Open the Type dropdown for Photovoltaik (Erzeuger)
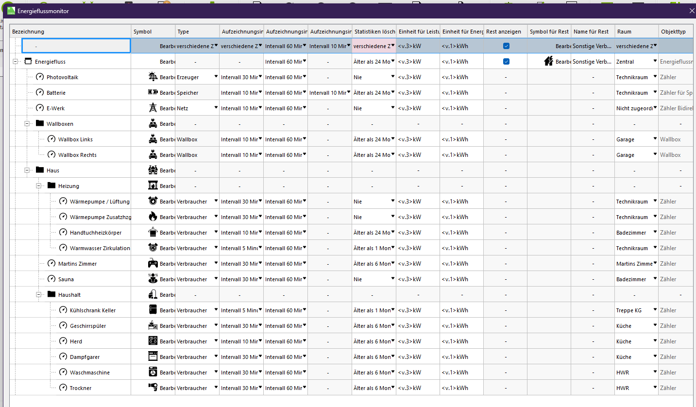 point(216,77)
